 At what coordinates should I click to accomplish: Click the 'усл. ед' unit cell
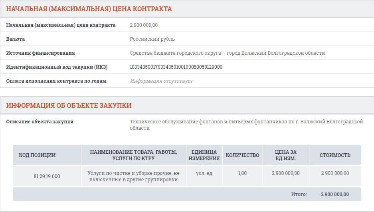[x=204, y=173]
